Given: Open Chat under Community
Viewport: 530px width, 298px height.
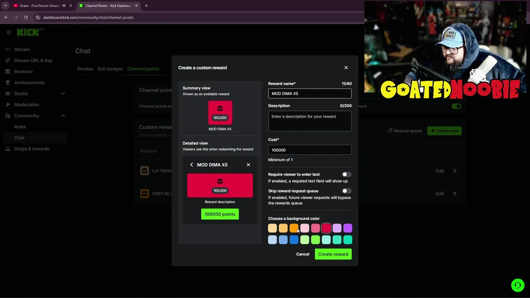Looking at the screenshot, I should [x=19, y=138].
